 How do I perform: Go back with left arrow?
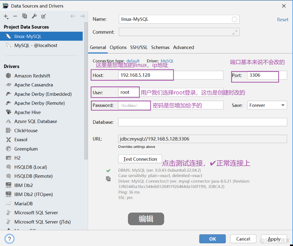click(x=73, y=16)
